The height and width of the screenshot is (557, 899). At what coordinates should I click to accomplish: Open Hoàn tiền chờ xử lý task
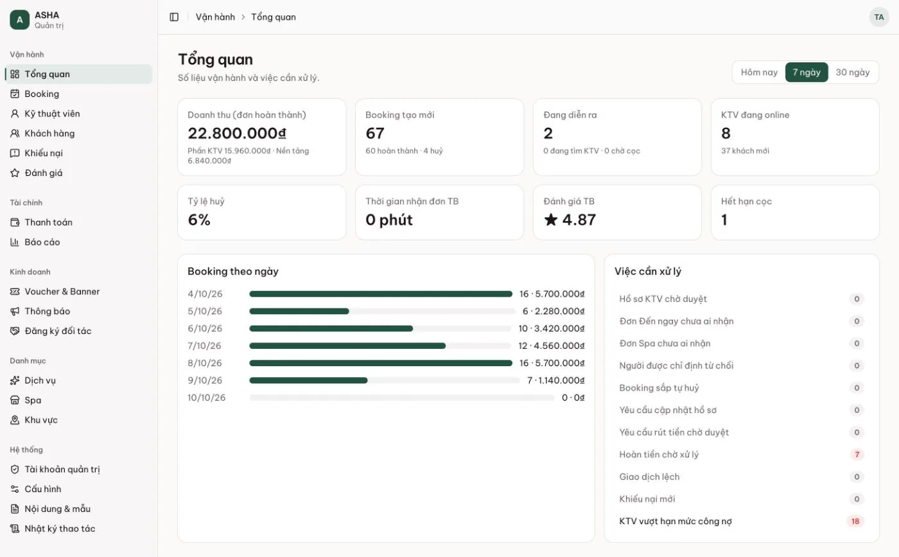coord(742,455)
